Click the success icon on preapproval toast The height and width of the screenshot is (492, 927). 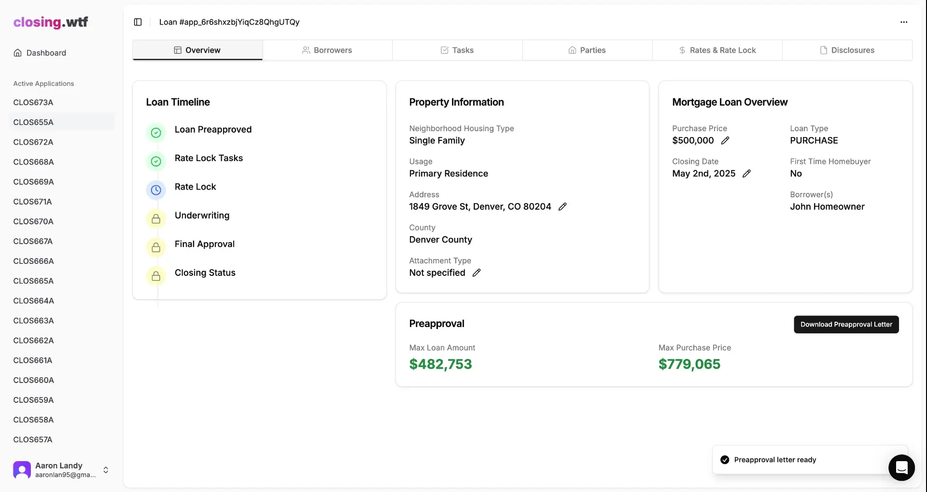pos(725,460)
